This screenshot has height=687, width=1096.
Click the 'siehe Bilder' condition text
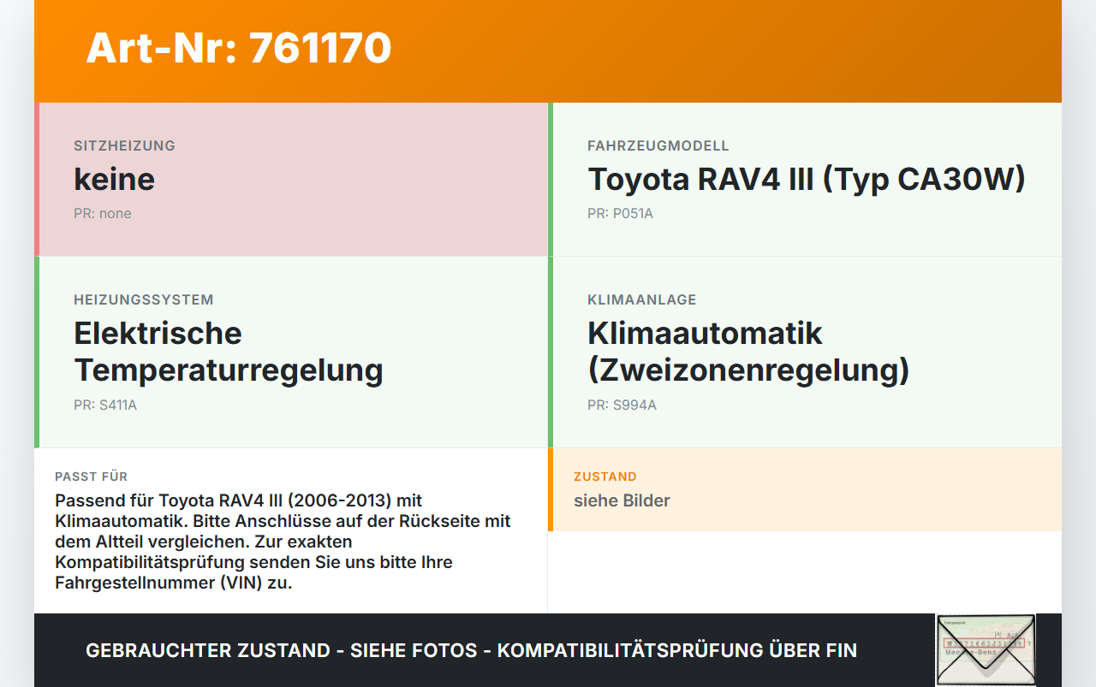pos(622,500)
